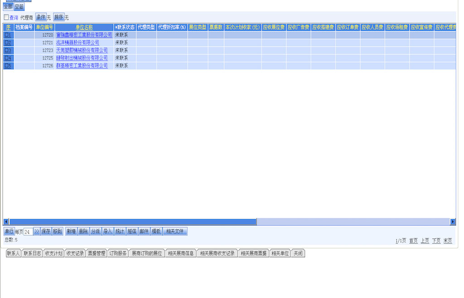The height and width of the screenshot is (298, 464).
Task: Click the horizontal scrollbar left arrow
Action: point(6,222)
